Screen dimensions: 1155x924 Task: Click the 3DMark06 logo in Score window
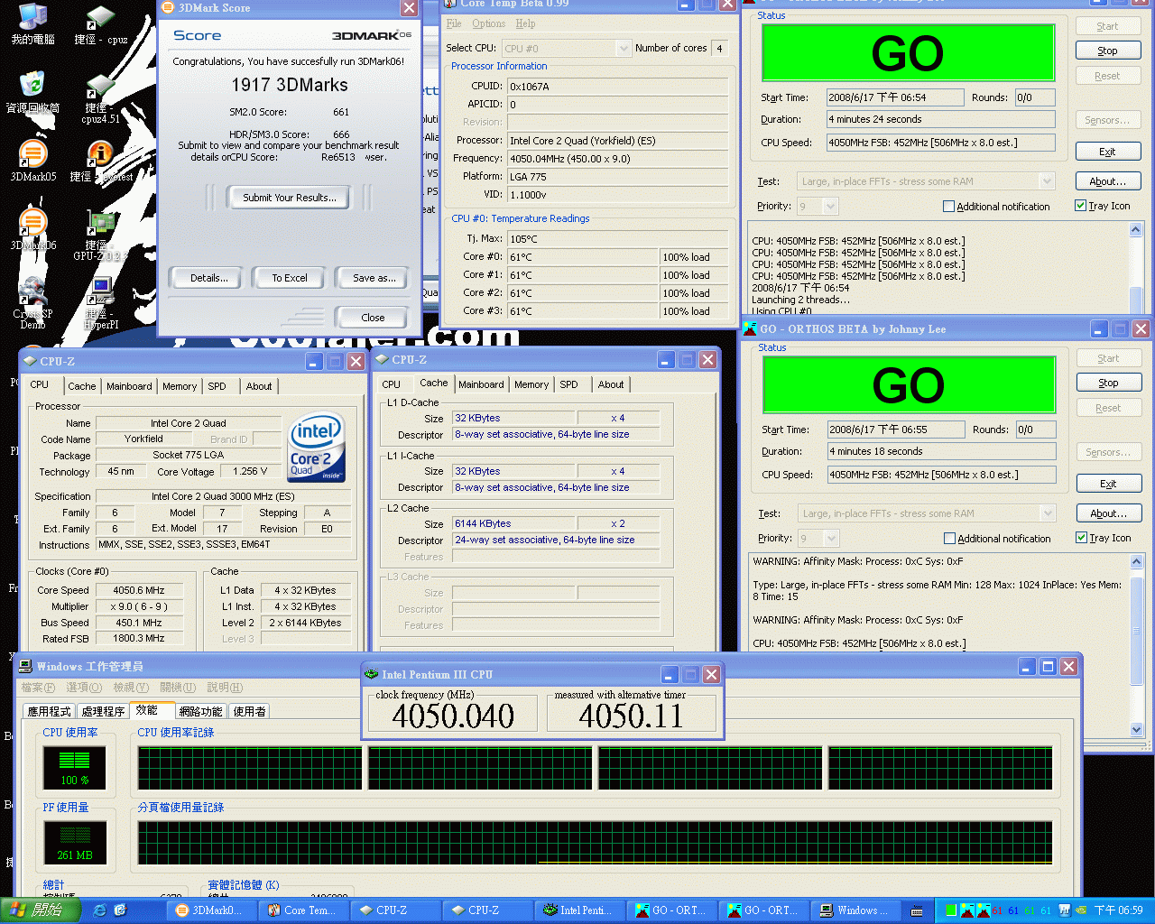click(371, 35)
